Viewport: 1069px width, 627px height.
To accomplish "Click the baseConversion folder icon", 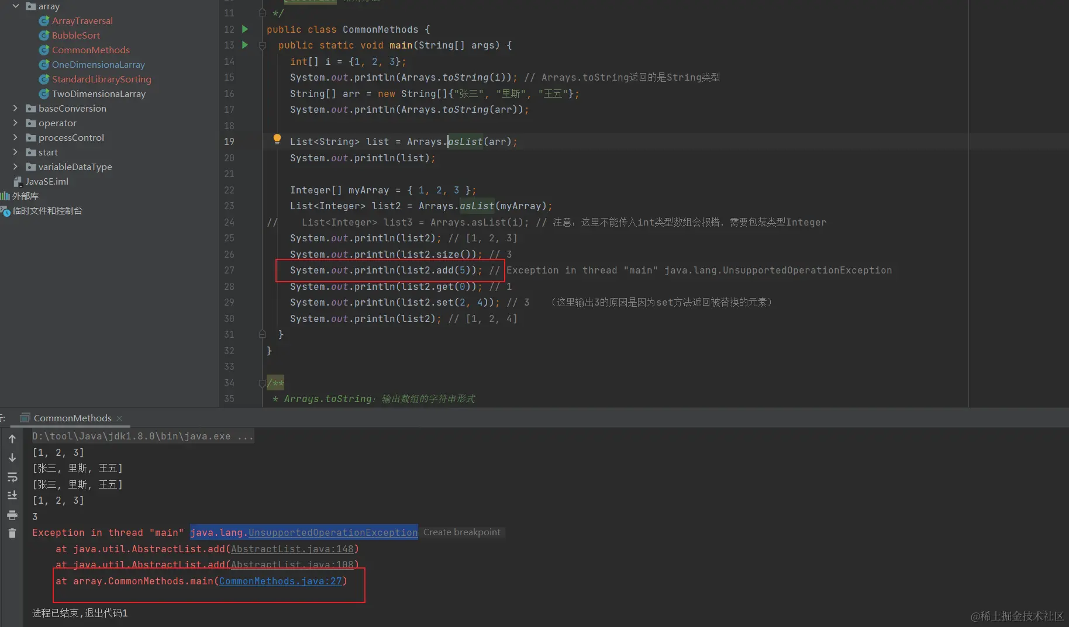I will (x=31, y=109).
